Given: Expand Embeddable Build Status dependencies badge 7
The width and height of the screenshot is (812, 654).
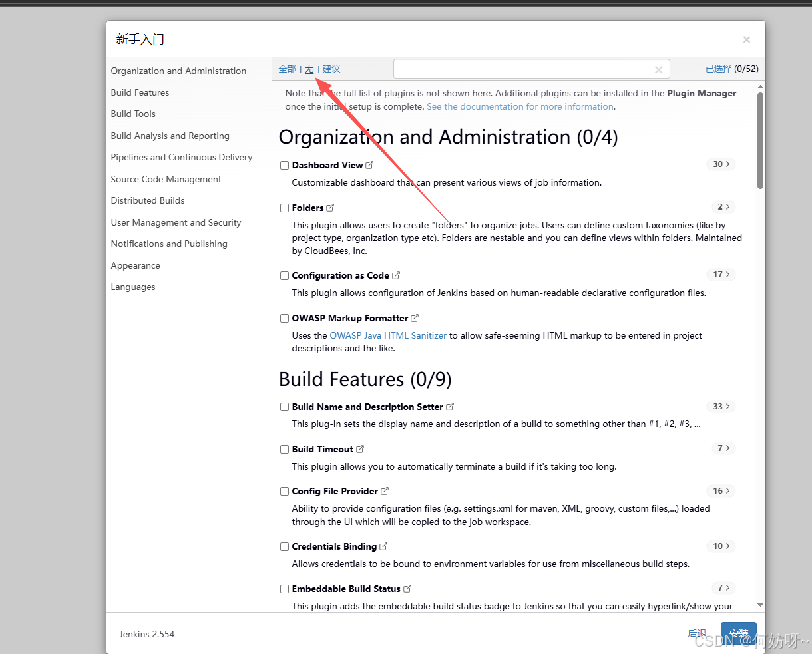Looking at the screenshot, I should point(723,587).
